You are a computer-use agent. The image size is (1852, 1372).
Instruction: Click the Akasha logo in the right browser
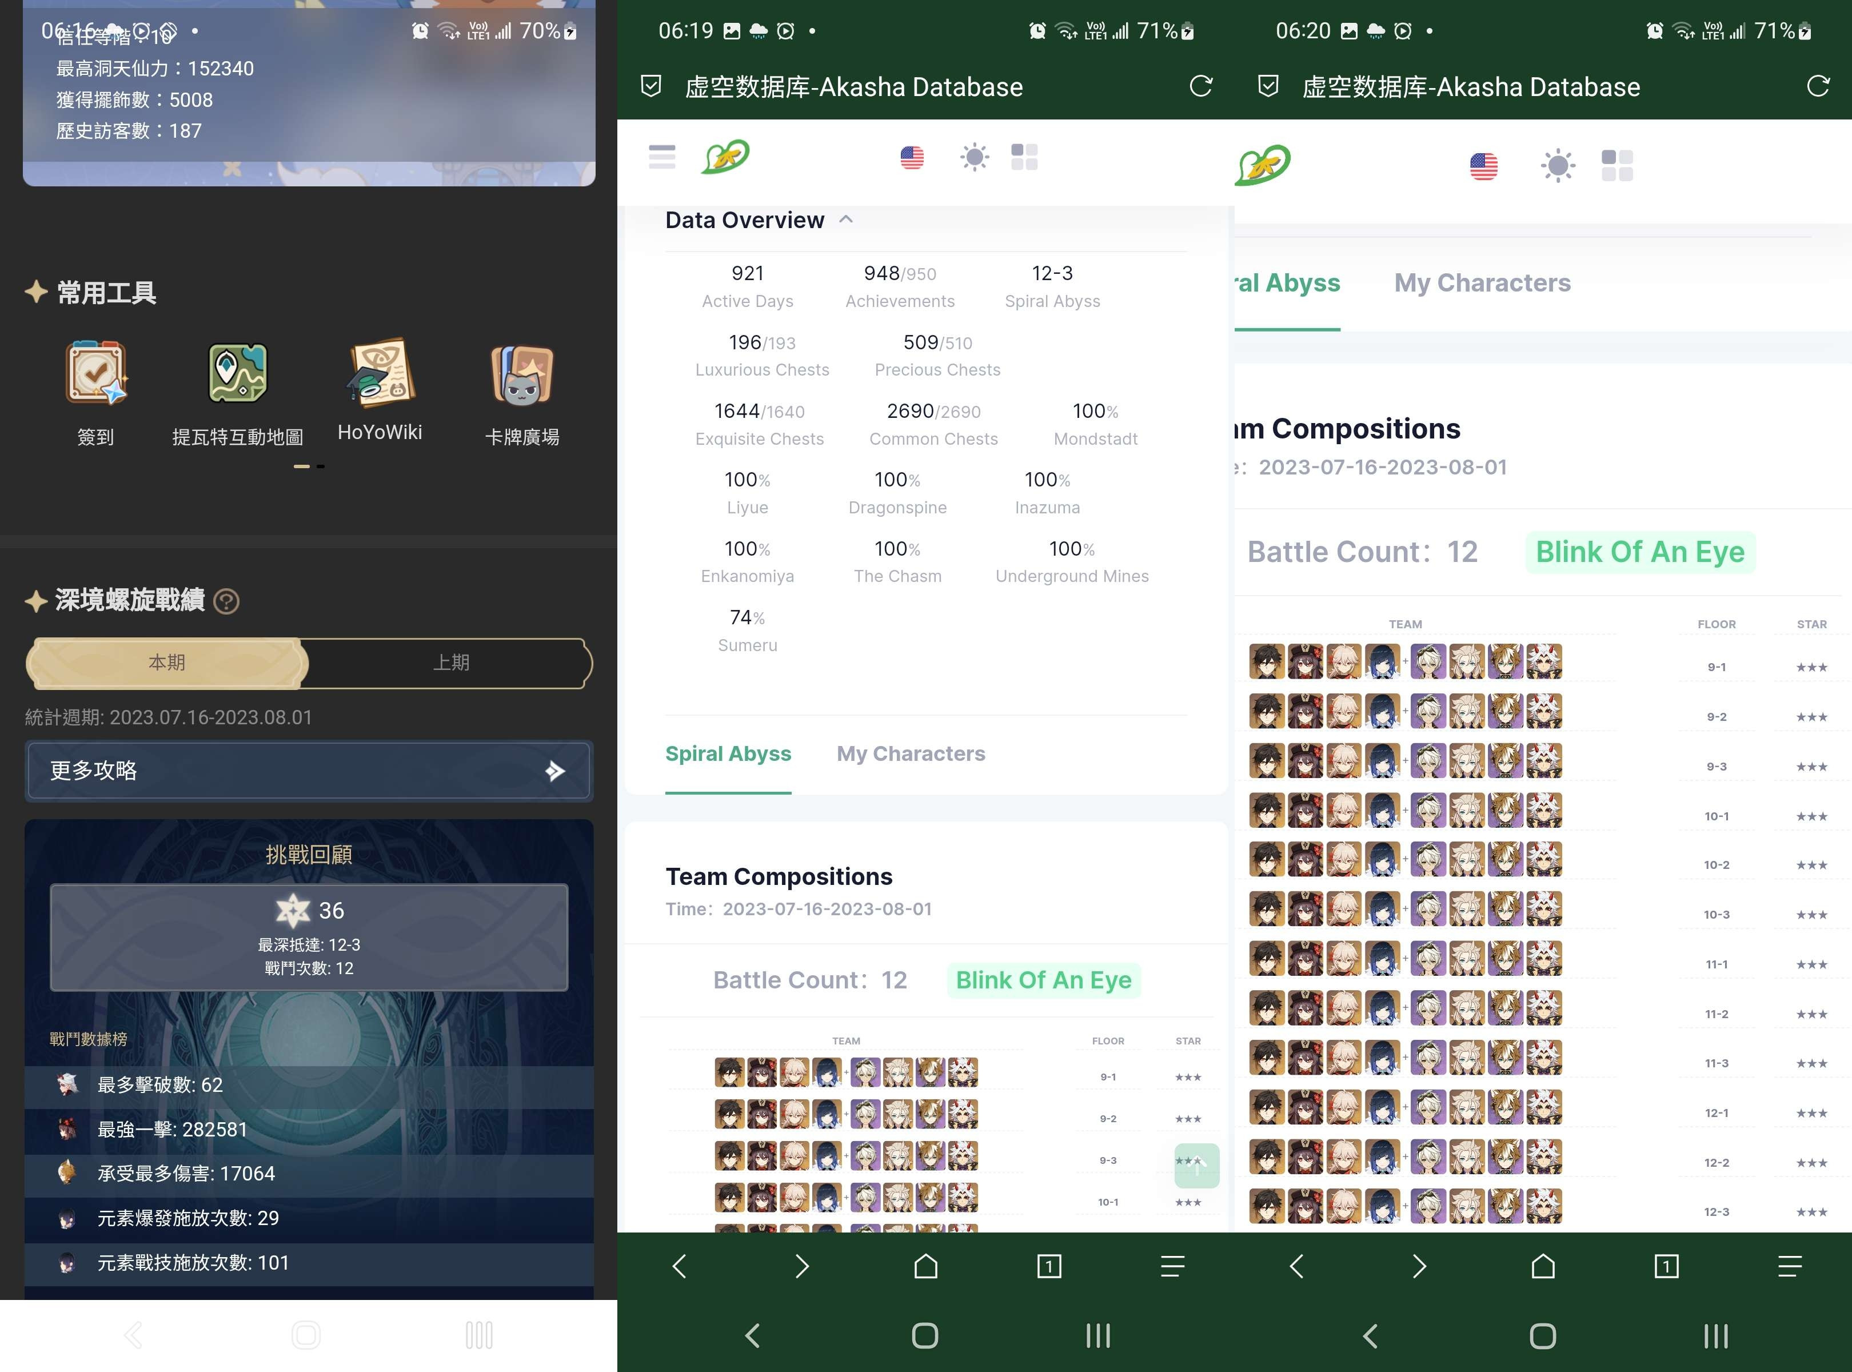(1262, 165)
